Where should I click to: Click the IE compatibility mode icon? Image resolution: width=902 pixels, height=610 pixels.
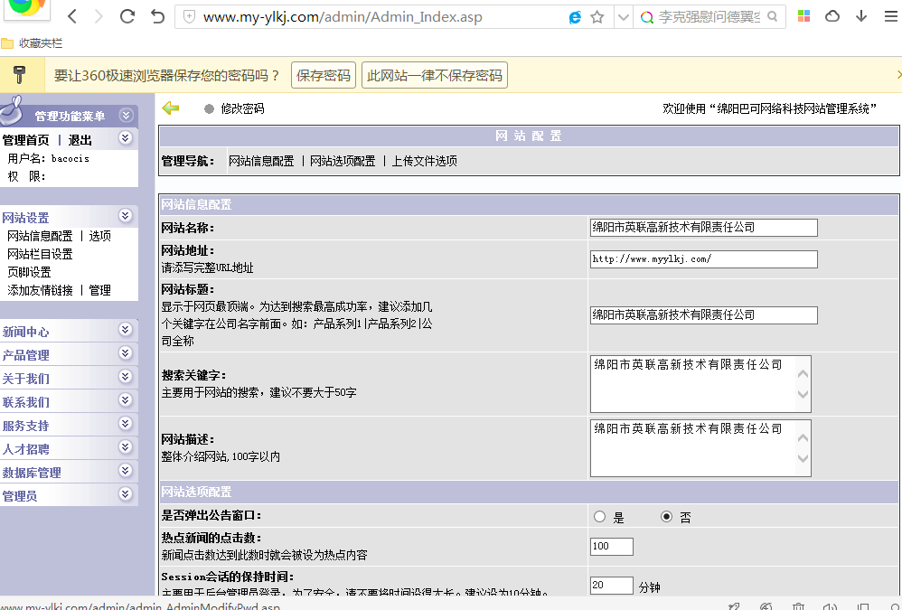click(575, 17)
